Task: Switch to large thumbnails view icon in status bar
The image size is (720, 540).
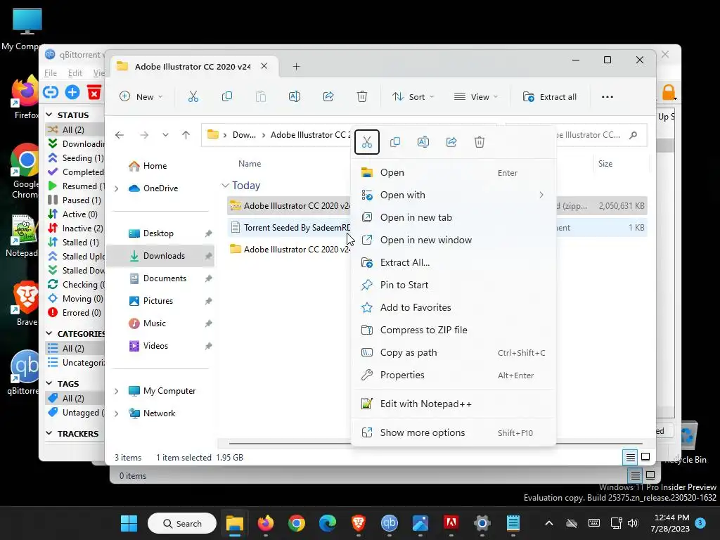Action: [x=645, y=457]
